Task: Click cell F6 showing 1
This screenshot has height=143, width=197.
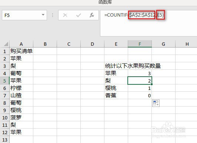Action: click(x=140, y=88)
